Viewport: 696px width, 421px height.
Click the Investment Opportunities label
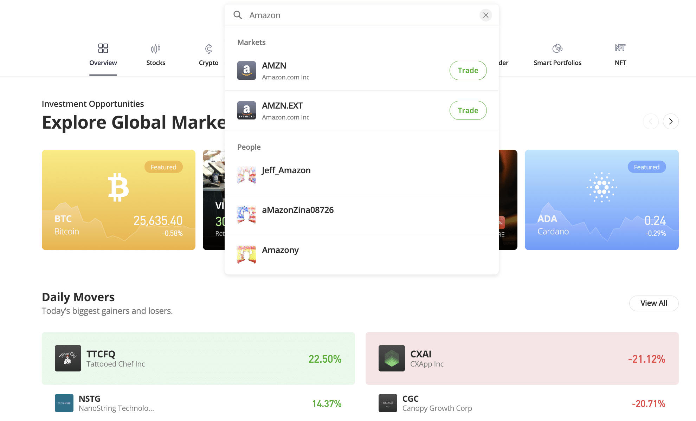(93, 104)
